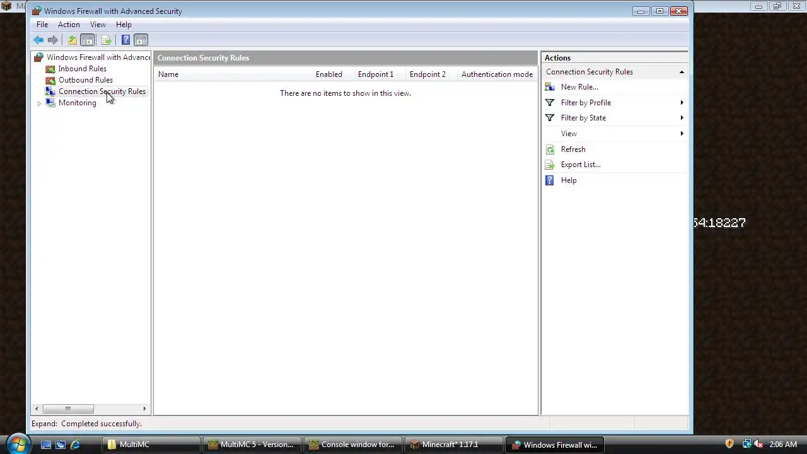Toggle the Show/Hide Console Tree icon
Image resolution: width=807 pixels, height=454 pixels.
point(88,40)
